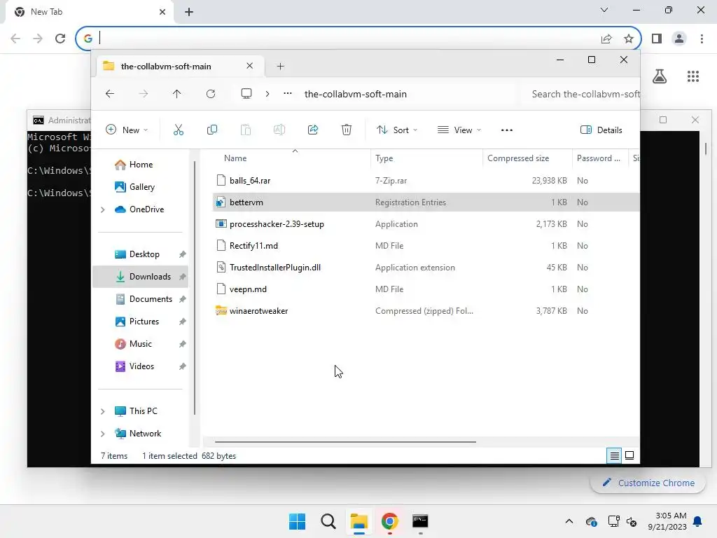Go back in File Explorer
Image resolution: width=717 pixels, height=538 pixels.
tap(110, 94)
